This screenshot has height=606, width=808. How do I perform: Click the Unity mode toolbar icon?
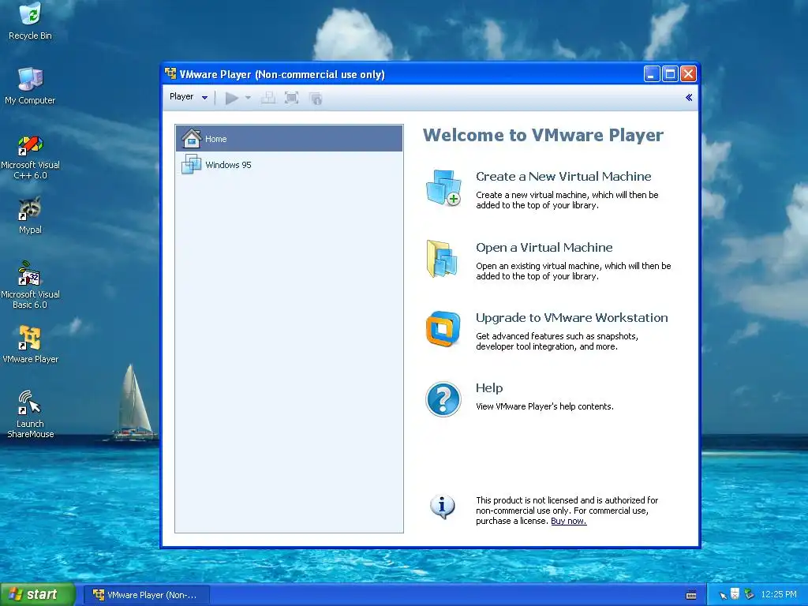316,98
